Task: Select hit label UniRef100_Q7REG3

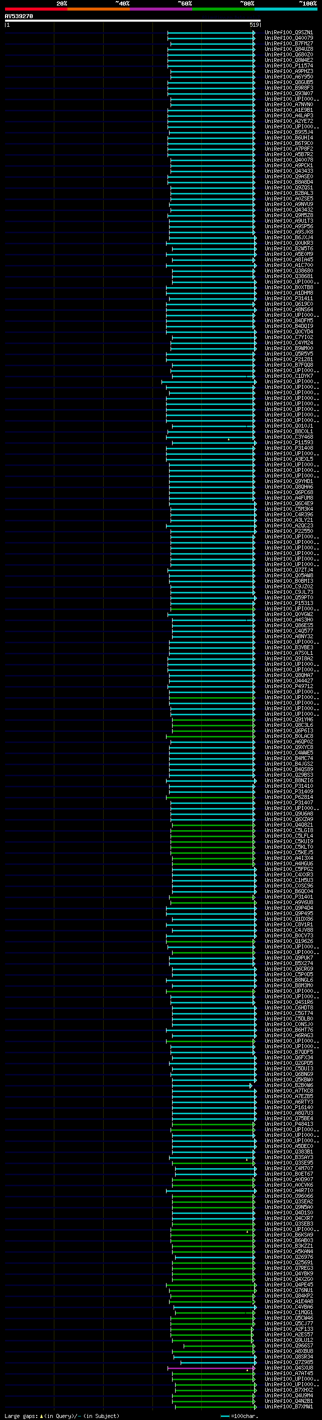Action: (x=289, y=1268)
